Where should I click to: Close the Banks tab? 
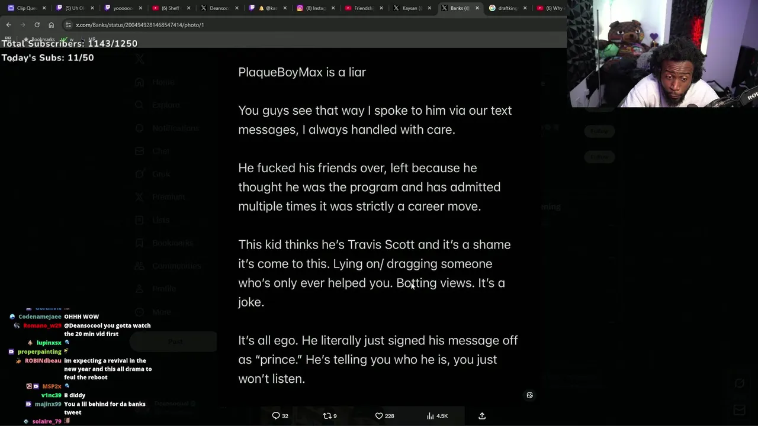pos(477,8)
